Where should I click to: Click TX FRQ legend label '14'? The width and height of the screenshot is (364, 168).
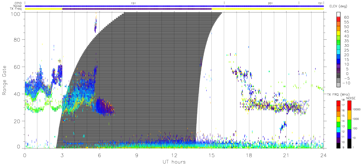[x=342, y=121]
